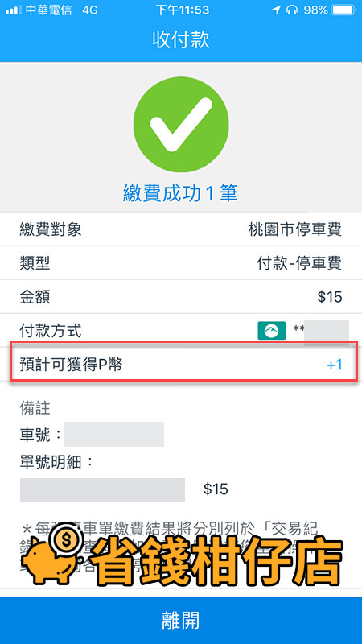
Task: Tap the 離開 button
Action: pos(181,620)
